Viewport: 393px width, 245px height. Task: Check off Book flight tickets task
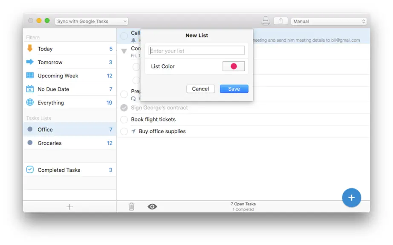[124, 120]
